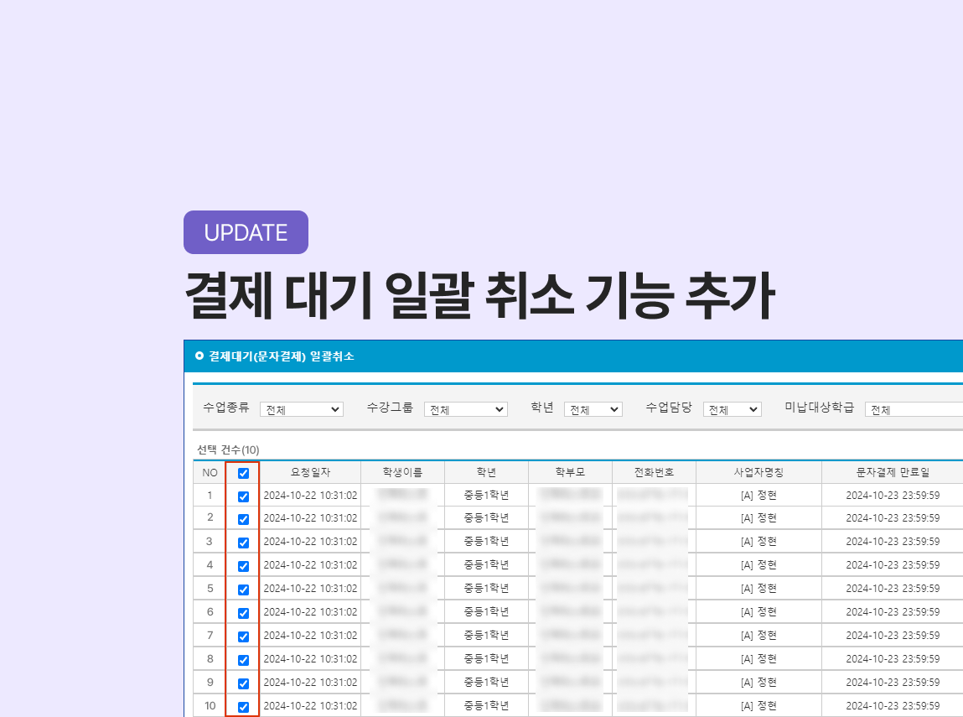
Task: Click the 요청일자 column header
Action: point(310,472)
